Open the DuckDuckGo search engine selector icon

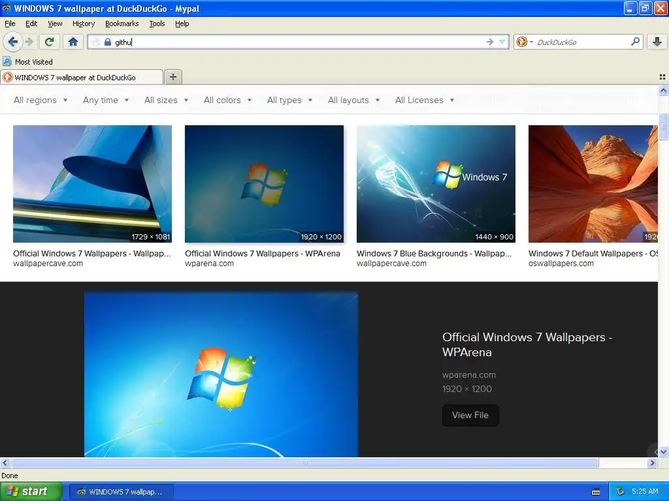[524, 42]
